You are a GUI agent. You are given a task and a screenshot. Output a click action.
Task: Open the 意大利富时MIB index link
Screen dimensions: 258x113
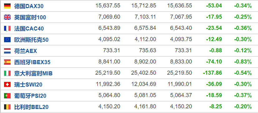pos(33,73)
